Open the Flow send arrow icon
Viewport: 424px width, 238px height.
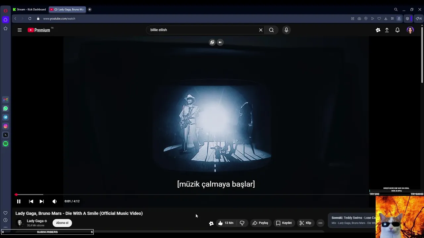pos(372,19)
